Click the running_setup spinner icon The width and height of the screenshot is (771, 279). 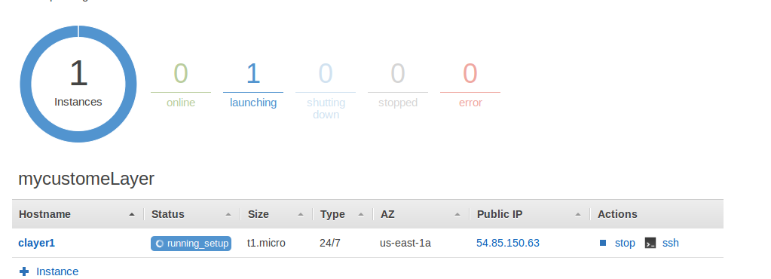coord(159,244)
